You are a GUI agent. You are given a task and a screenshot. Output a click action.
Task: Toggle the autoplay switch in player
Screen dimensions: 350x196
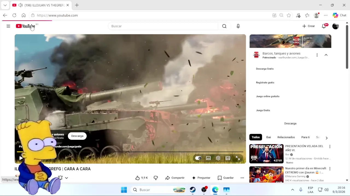tap(198, 158)
